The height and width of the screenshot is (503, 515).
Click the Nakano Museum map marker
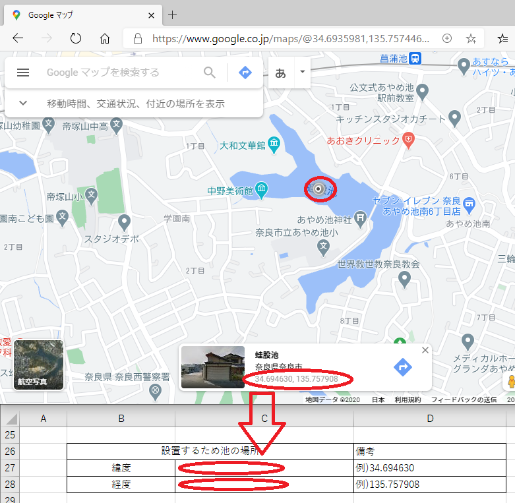[x=262, y=191]
